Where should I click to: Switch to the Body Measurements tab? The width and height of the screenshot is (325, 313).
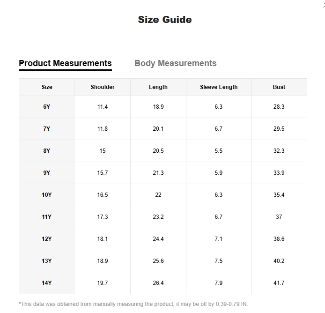[175, 63]
